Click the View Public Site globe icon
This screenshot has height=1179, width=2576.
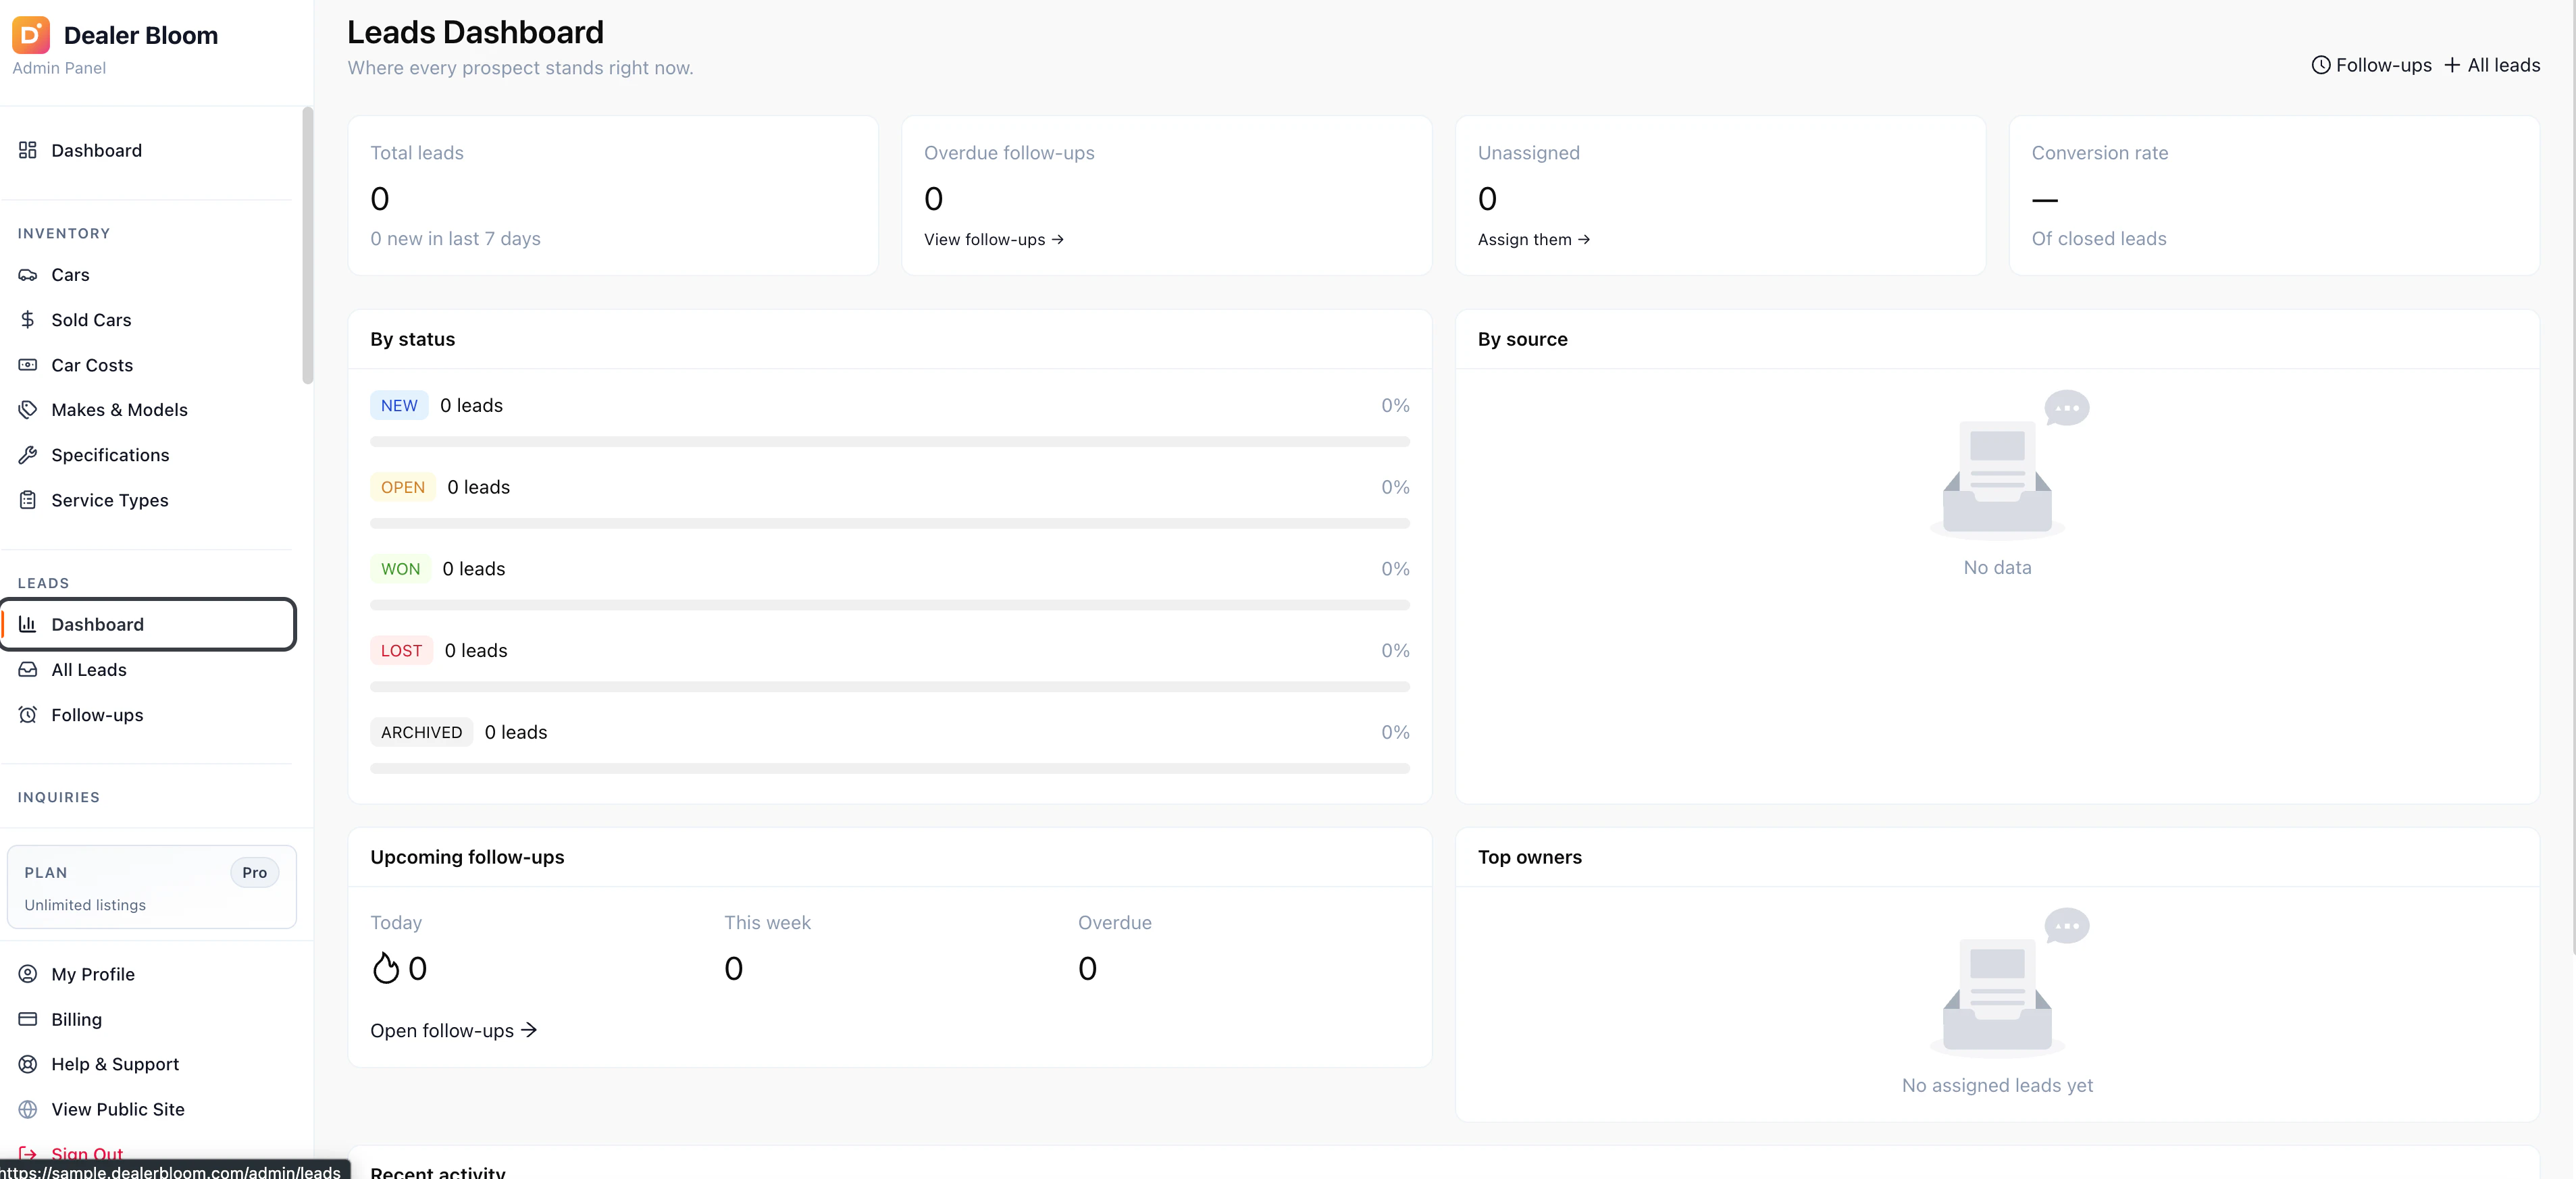(x=27, y=1109)
